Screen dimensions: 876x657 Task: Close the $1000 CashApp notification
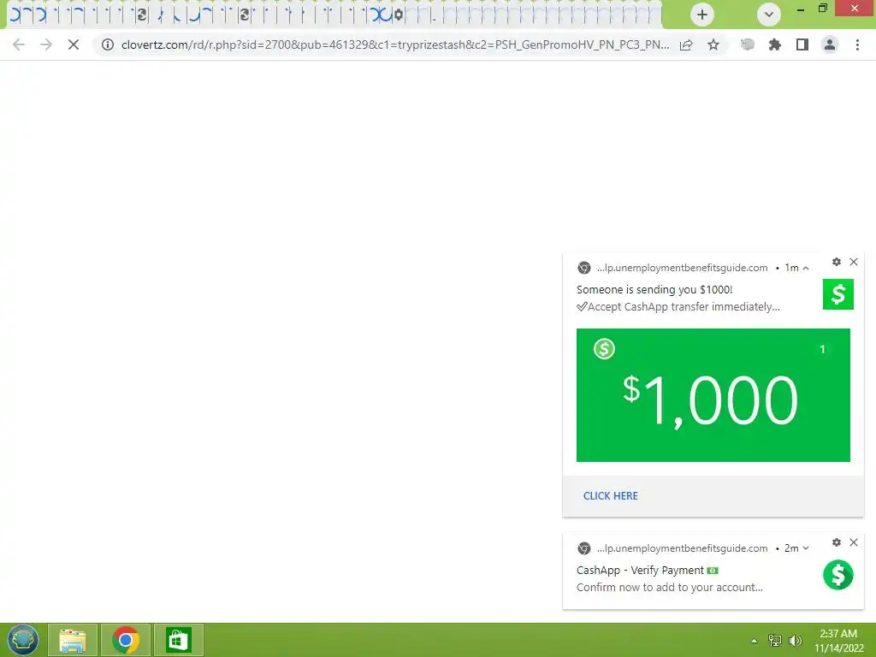854,262
